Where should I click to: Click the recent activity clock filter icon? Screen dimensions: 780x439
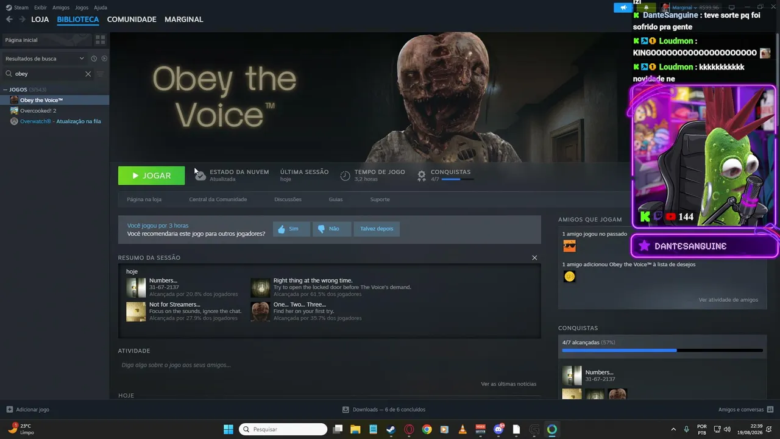pyautogui.click(x=94, y=59)
